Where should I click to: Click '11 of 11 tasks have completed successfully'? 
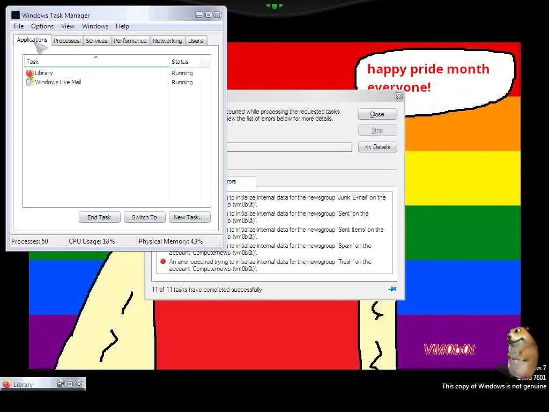pyautogui.click(x=207, y=290)
